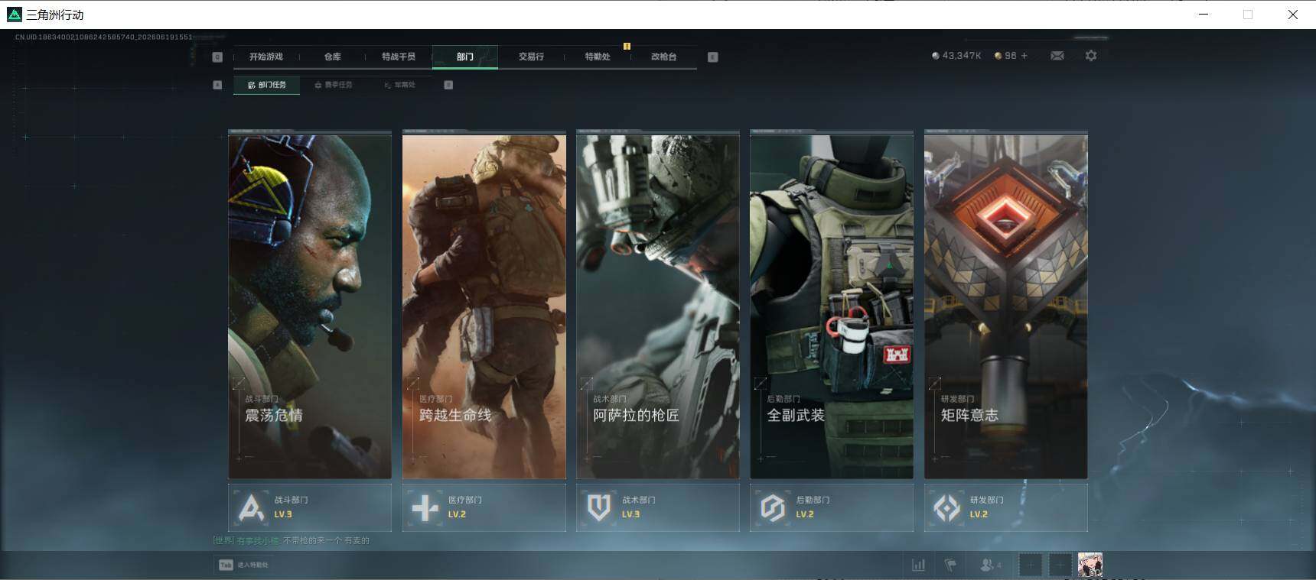Click the A key previous sub-tab icon

click(x=217, y=85)
